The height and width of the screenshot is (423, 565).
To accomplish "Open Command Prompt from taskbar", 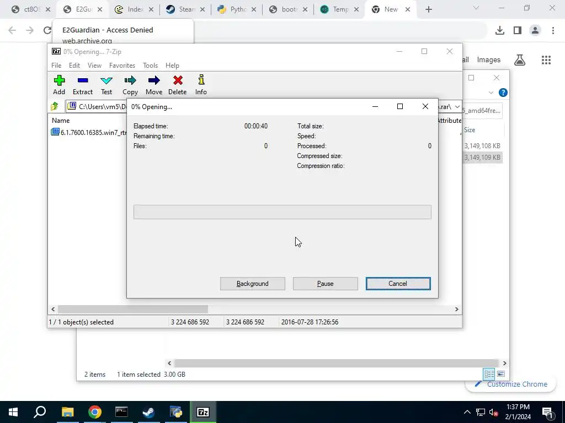I will [121, 412].
